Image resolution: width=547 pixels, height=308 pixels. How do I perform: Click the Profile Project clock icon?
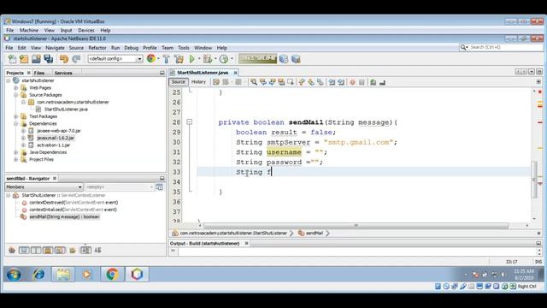(x=224, y=59)
